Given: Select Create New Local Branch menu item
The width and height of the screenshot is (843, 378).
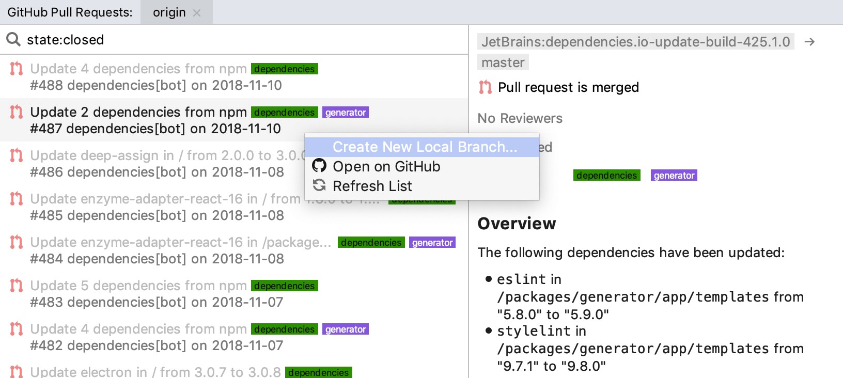Looking at the screenshot, I should coord(424,147).
